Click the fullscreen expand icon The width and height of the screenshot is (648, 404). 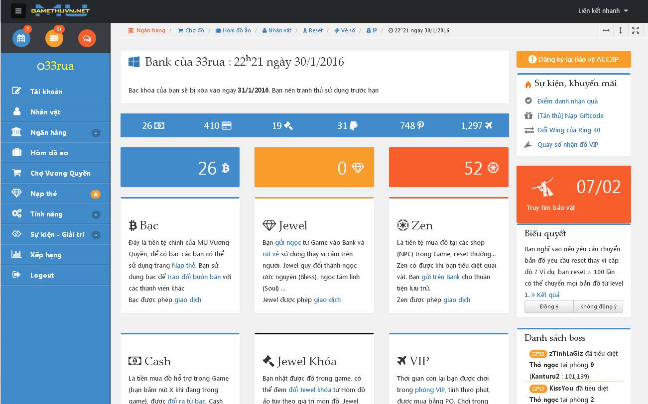(x=635, y=30)
